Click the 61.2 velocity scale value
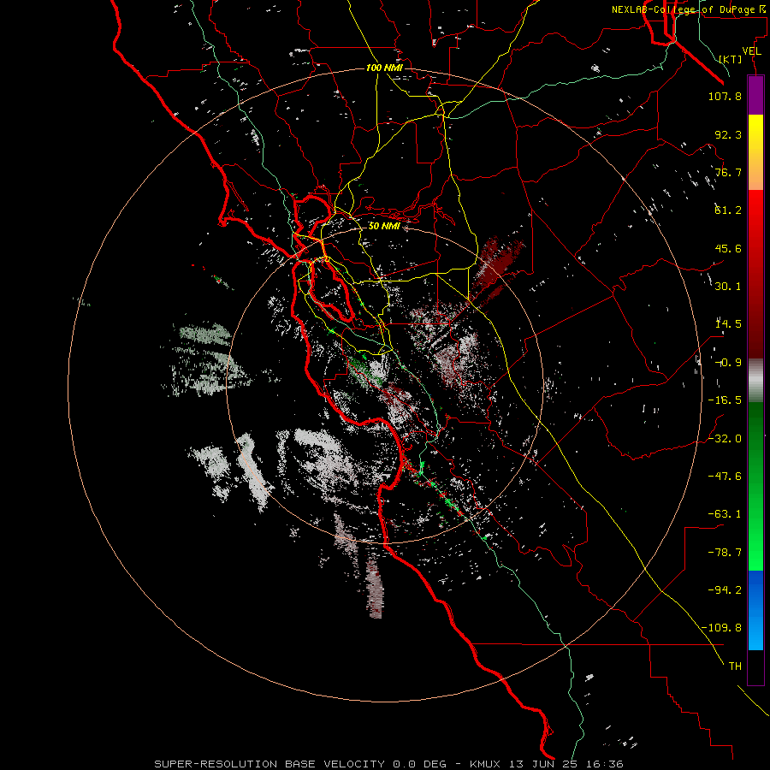The width and height of the screenshot is (770, 770). pyautogui.click(x=728, y=210)
